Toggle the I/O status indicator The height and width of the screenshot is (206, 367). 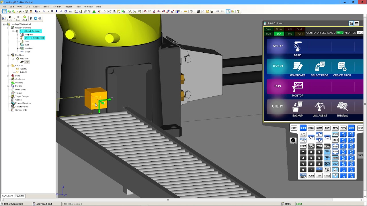click(x=279, y=34)
